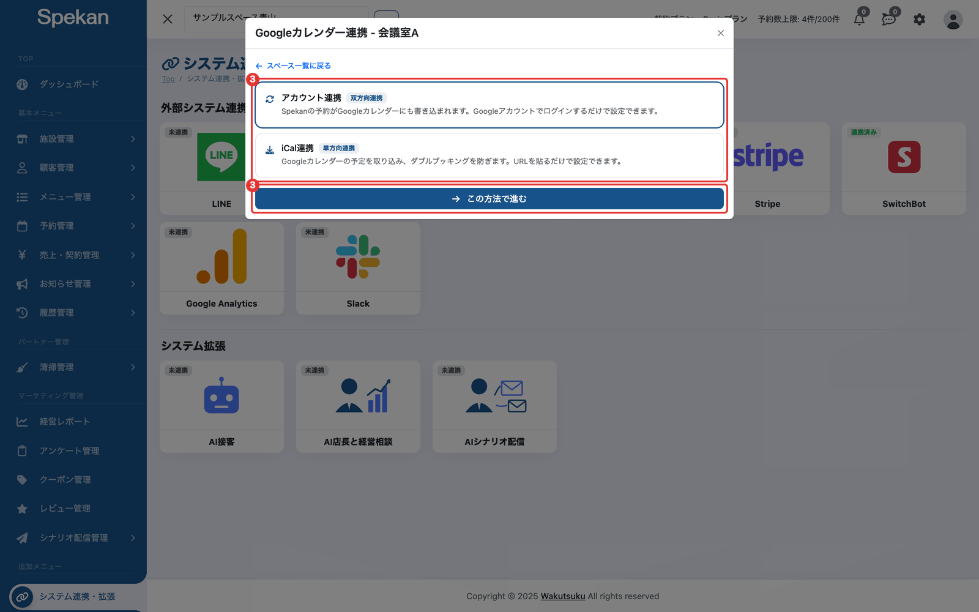Click the broom icon for 清掃管理
This screenshot has height=612, width=979.
22,367
